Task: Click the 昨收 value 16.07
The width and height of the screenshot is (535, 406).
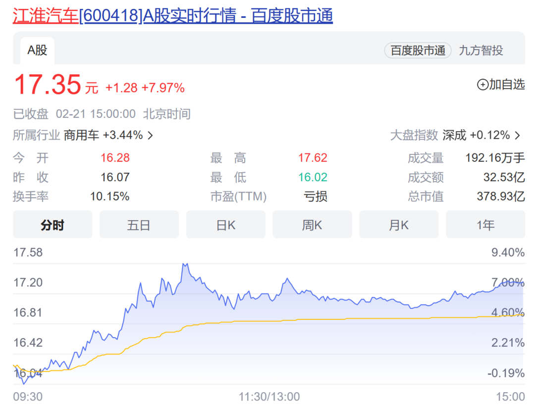Action: (115, 177)
